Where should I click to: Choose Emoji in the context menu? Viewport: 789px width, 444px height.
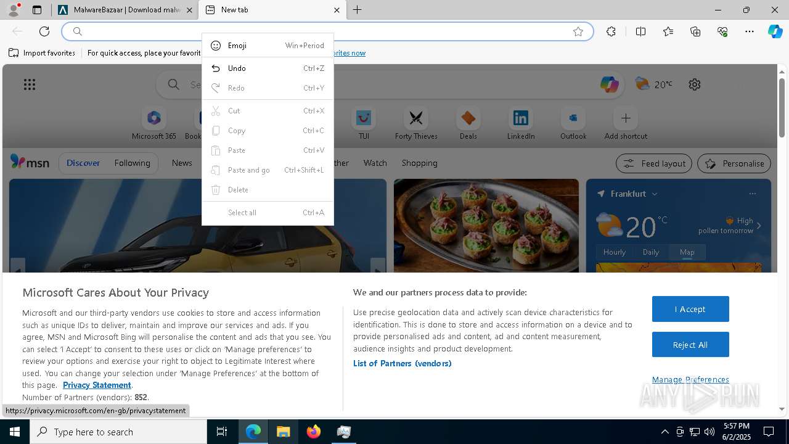[x=268, y=46]
